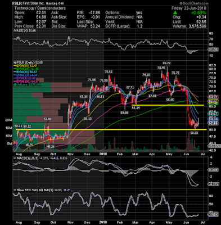Click the +0.65% percent change value
Image resolution: width=221 pixels, height=225 pixels.
point(199,13)
